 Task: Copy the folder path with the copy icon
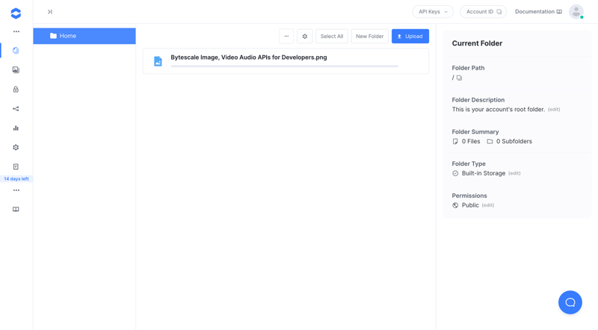(x=459, y=78)
